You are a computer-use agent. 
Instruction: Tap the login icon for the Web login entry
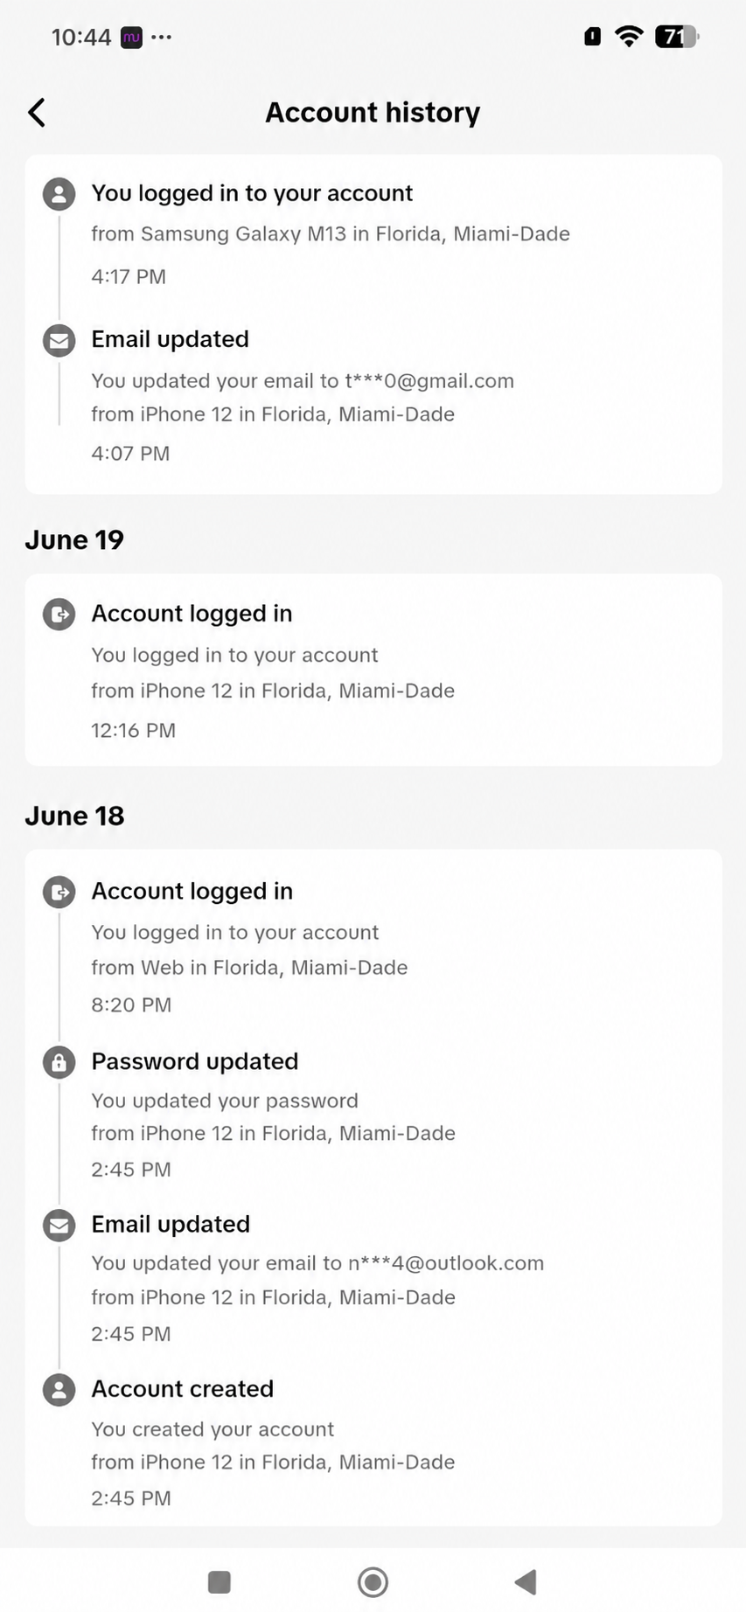(x=59, y=893)
